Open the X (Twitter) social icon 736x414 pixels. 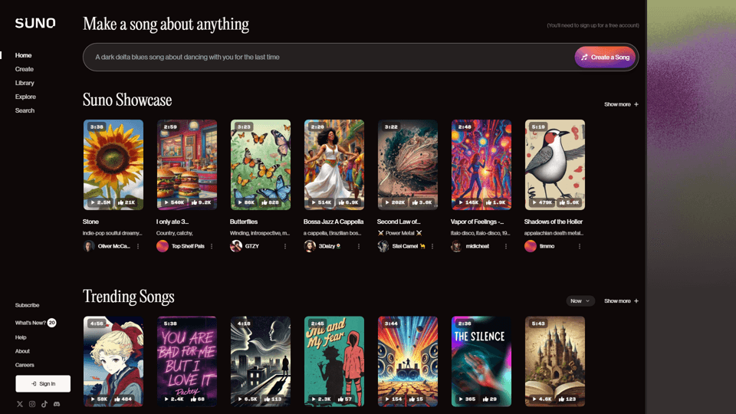point(20,404)
